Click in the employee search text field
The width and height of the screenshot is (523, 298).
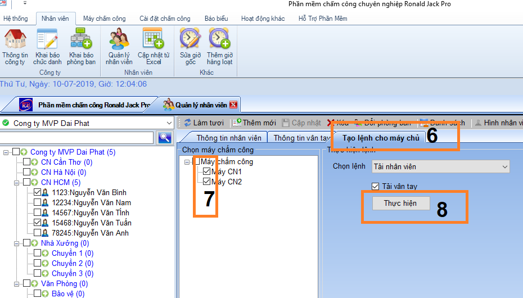[76, 137]
